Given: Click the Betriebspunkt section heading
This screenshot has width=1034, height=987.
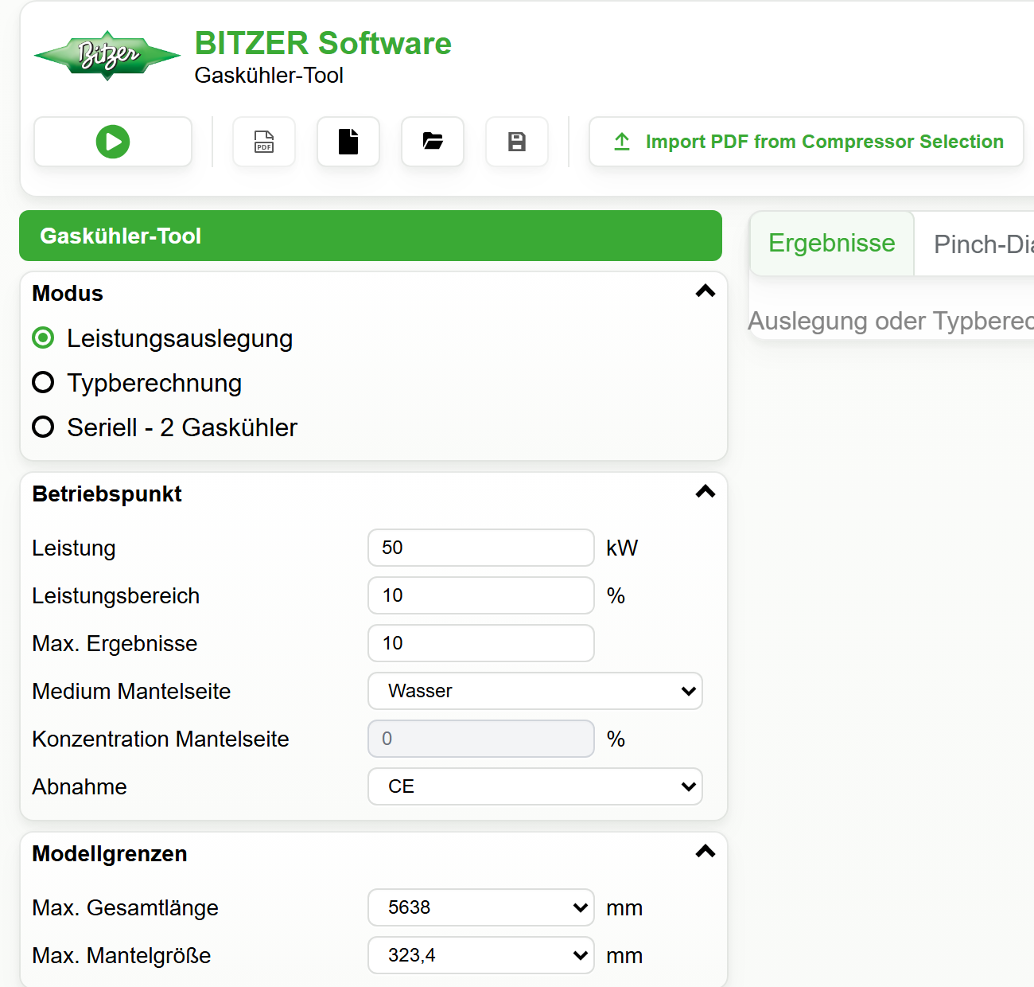Looking at the screenshot, I should click(107, 494).
